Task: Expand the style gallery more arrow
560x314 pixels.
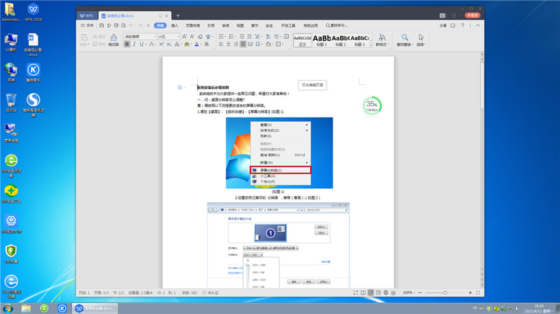Action: pyautogui.click(x=371, y=45)
